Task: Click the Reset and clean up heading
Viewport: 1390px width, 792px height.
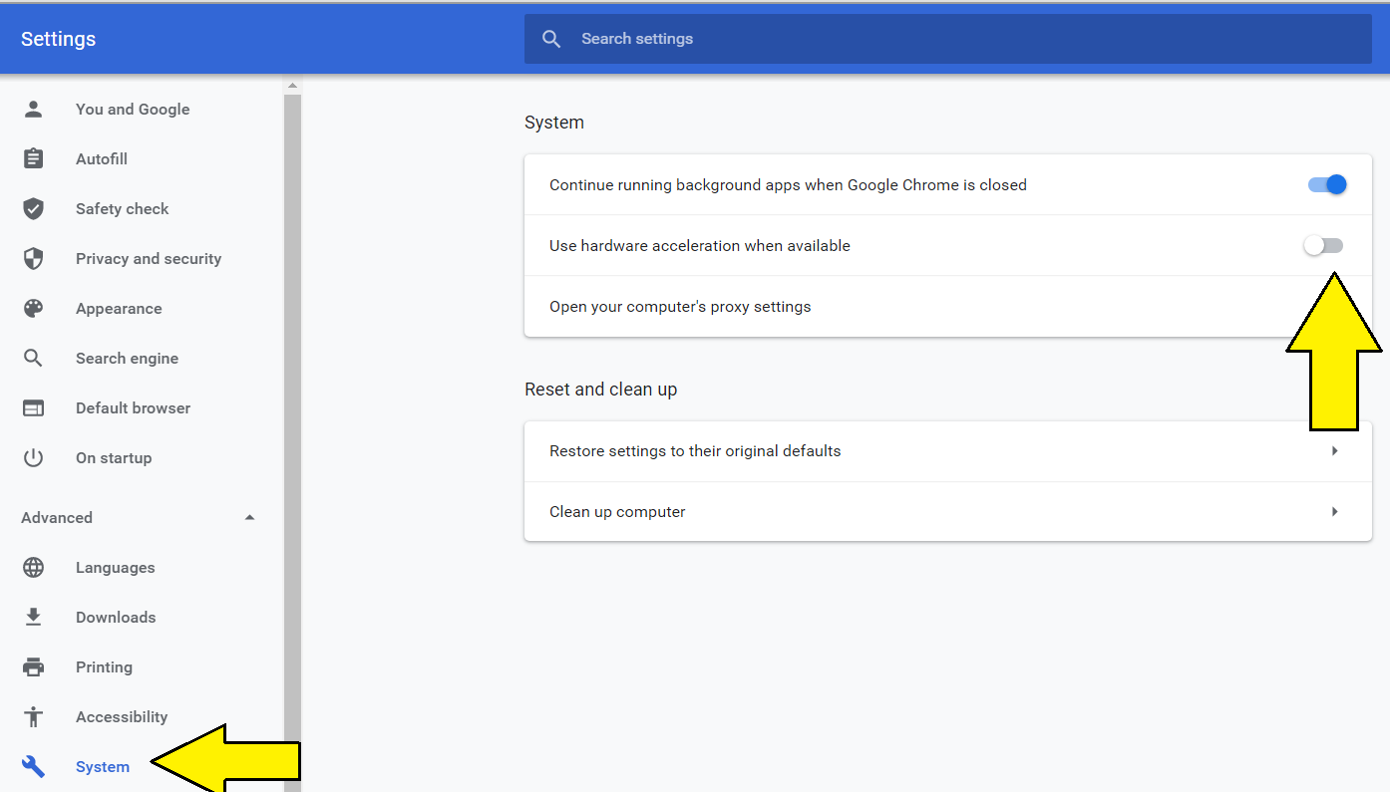Action: [600, 389]
